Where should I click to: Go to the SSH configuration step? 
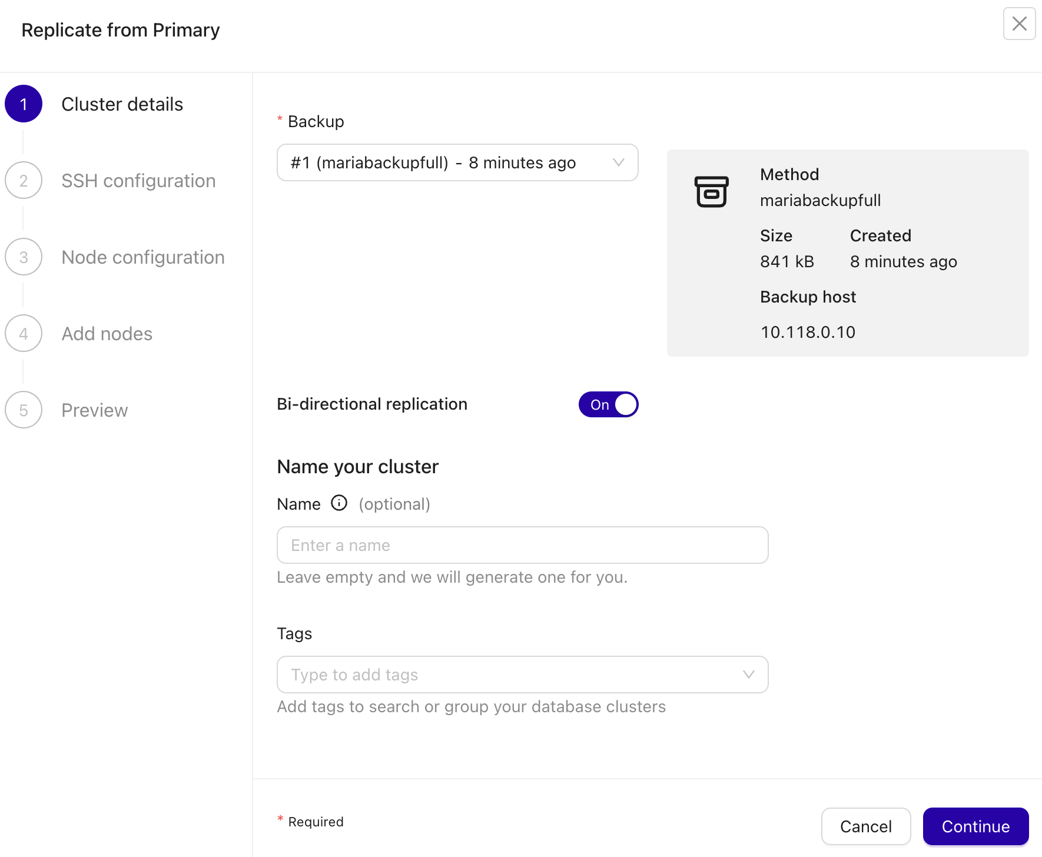138,180
